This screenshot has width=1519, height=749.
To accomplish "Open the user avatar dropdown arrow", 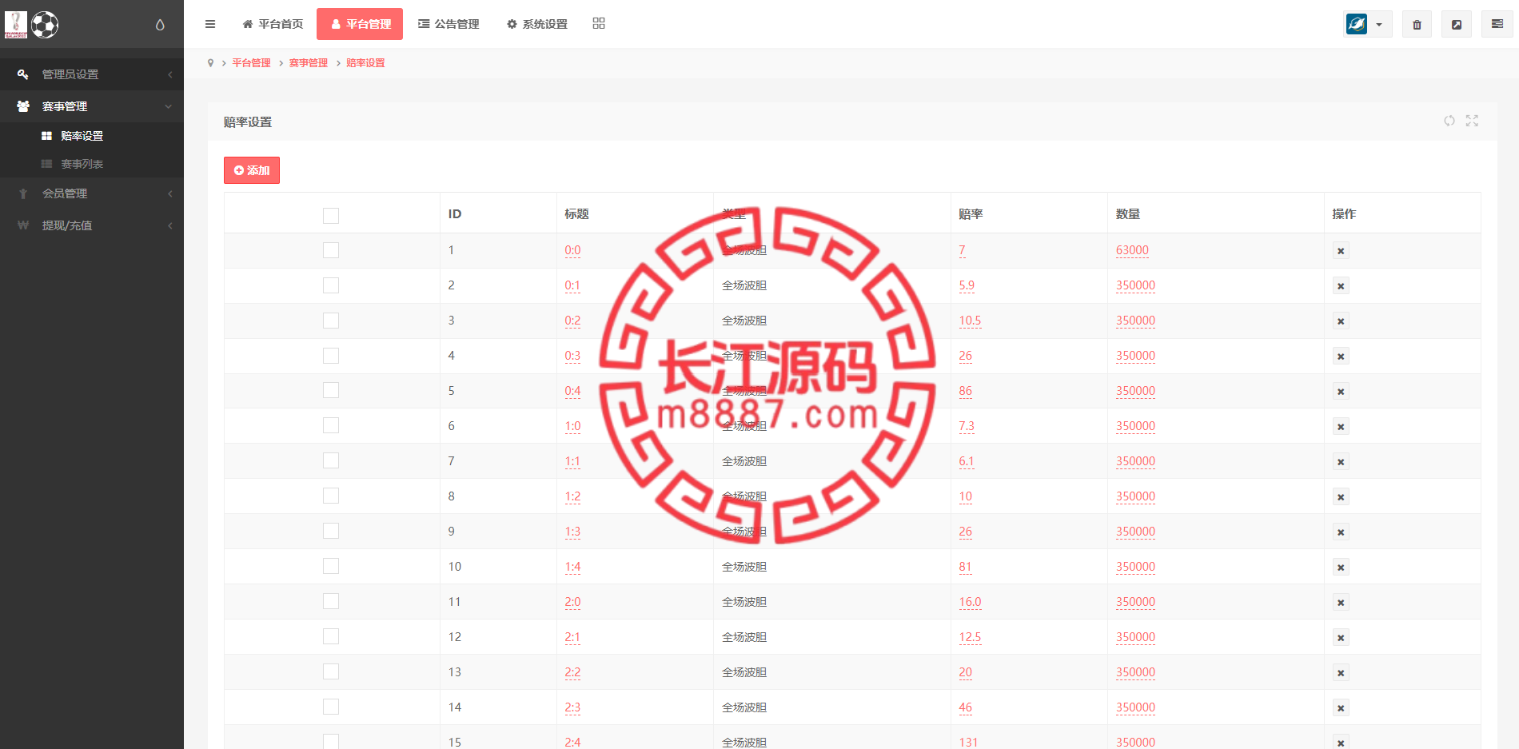I will pos(1379,25).
